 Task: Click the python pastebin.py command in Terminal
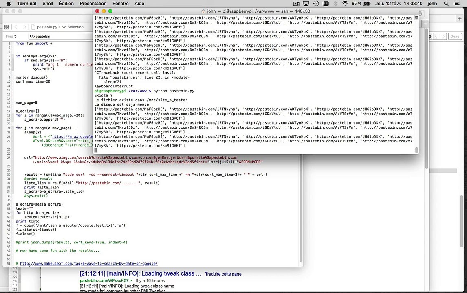pyautogui.click(x=174, y=91)
